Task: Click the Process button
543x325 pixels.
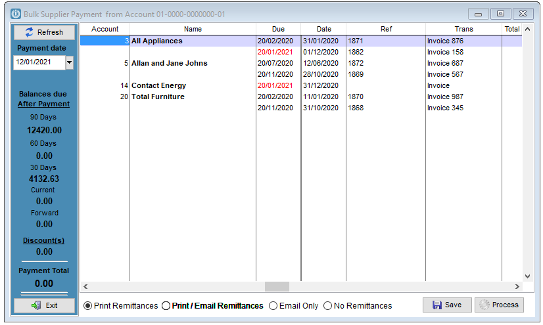Action: pyautogui.click(x=499, y=305)
